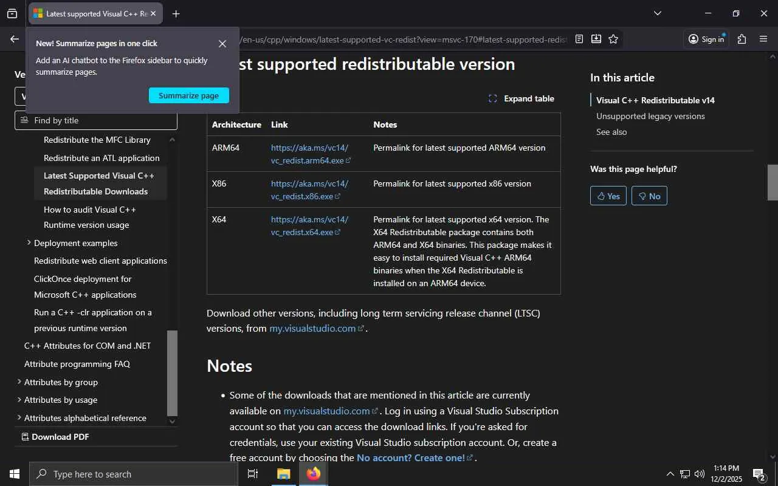Click the sidebar scrollbar up arrow
The height and width of the screenshot is (486, 778).
point(172,139)
